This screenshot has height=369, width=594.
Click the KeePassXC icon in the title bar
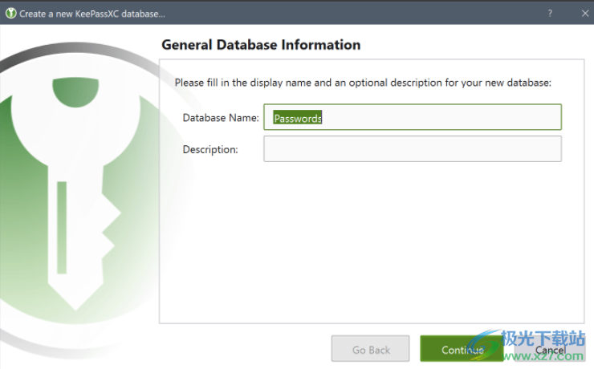10,14
